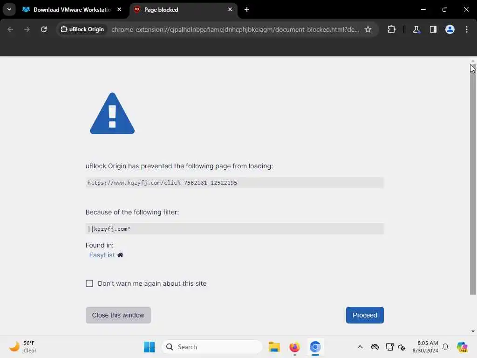The width and height of the screenshot is (477, 358).
Task: Focus the address bar URL
Action: coord(235,29)
